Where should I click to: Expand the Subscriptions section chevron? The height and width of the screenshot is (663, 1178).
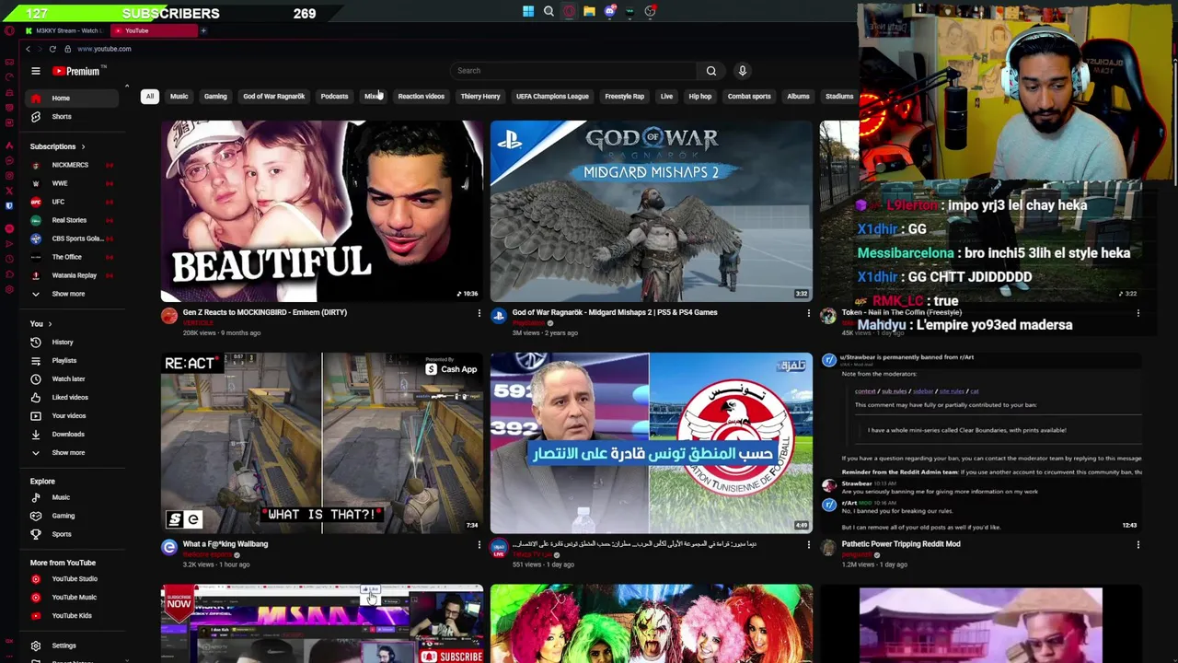(83, 147)
